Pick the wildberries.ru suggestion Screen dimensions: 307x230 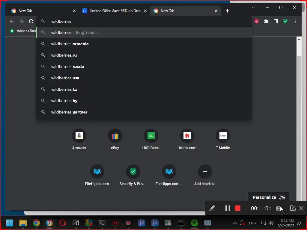tap(144, 55)
